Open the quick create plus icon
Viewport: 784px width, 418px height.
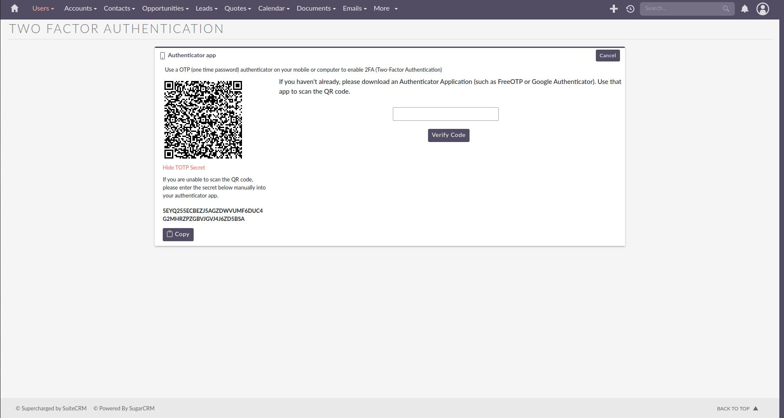click(614, 8)
